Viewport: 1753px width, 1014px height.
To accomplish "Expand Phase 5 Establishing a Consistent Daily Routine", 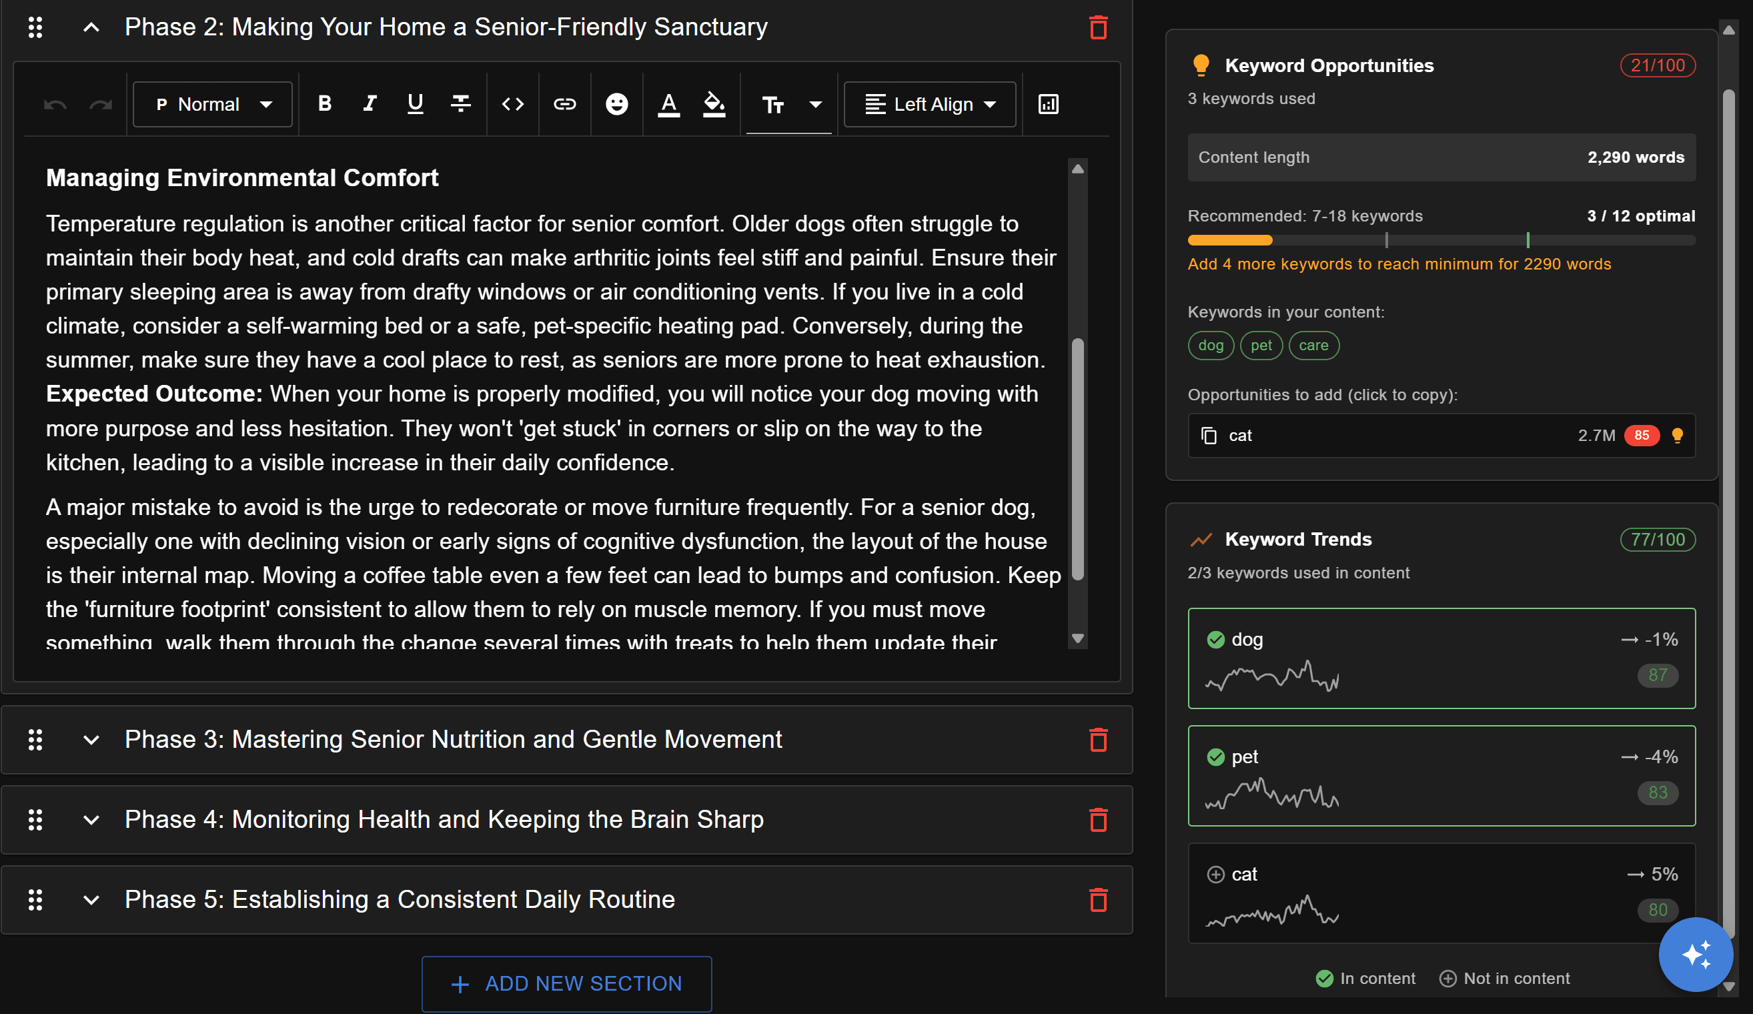I will [91, 899].
